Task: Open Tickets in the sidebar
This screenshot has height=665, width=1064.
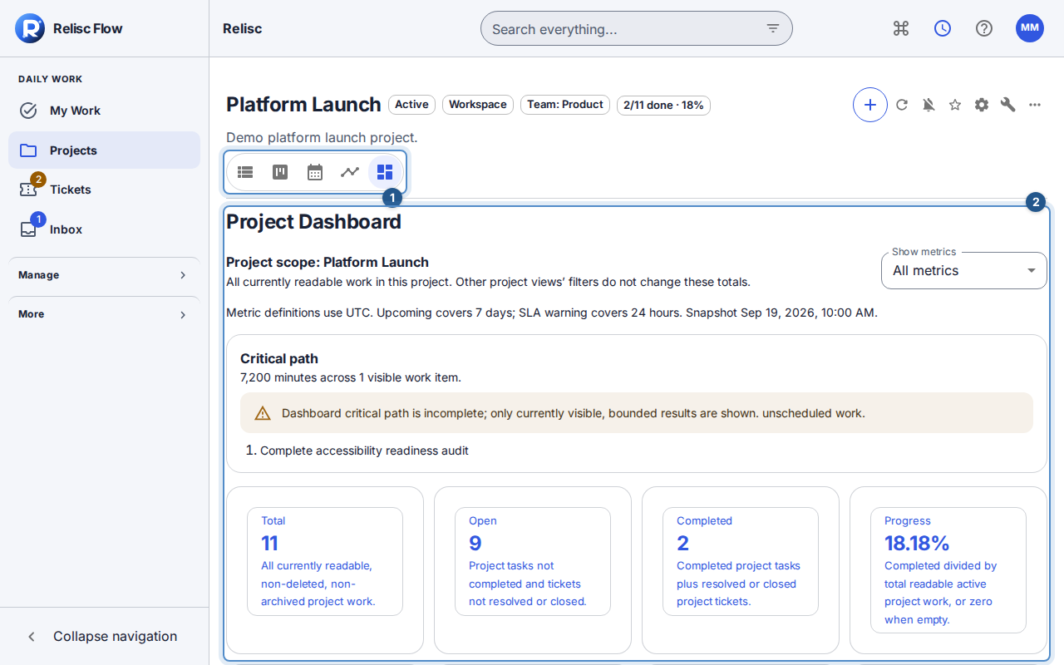Action: point(105,190)
